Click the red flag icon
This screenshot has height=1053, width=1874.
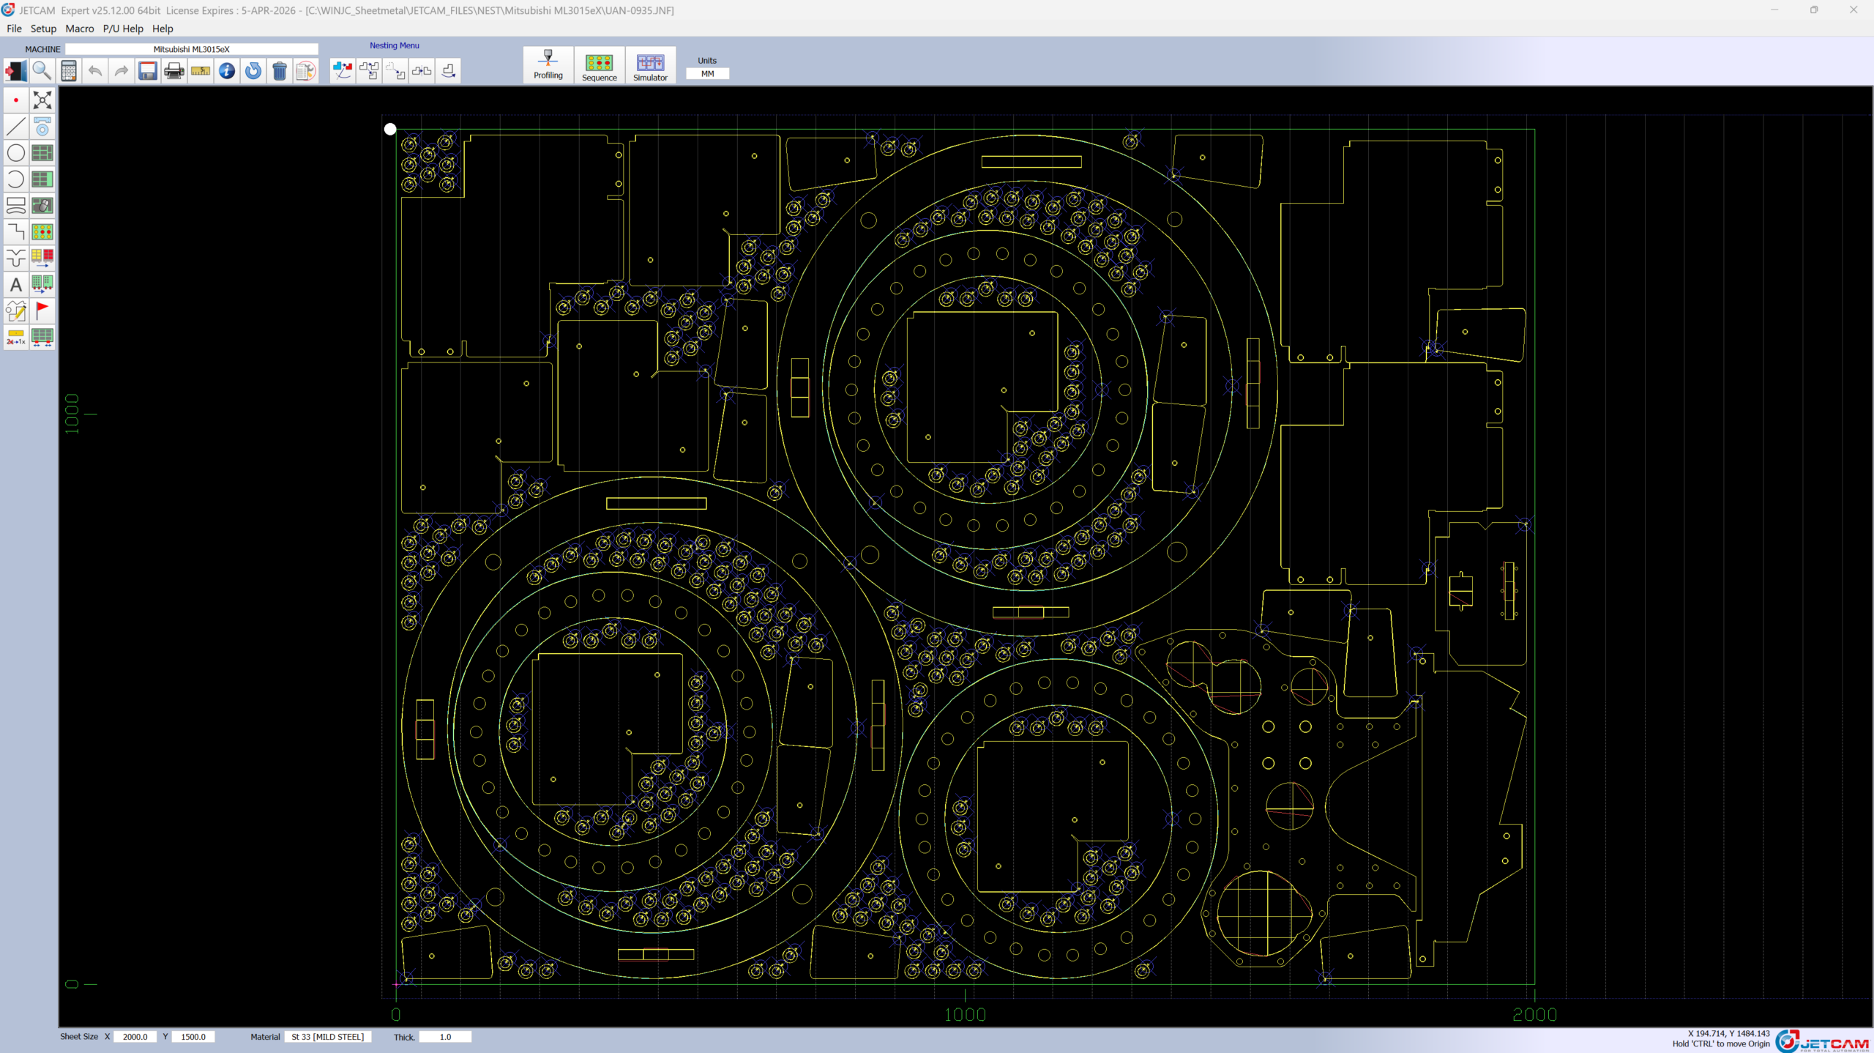42,310
